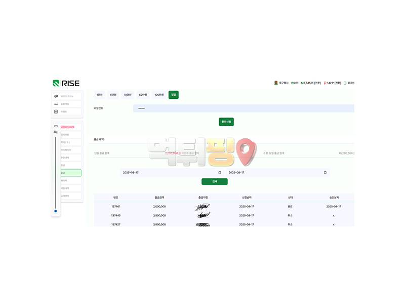
Task: Open the slot game sidebar icon
Action: click(x=56, y=104)
